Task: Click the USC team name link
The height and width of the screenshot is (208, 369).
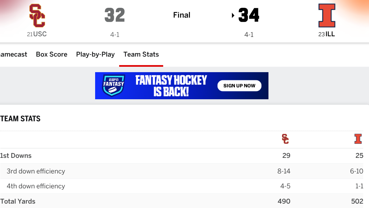Action: click(40, 34)
